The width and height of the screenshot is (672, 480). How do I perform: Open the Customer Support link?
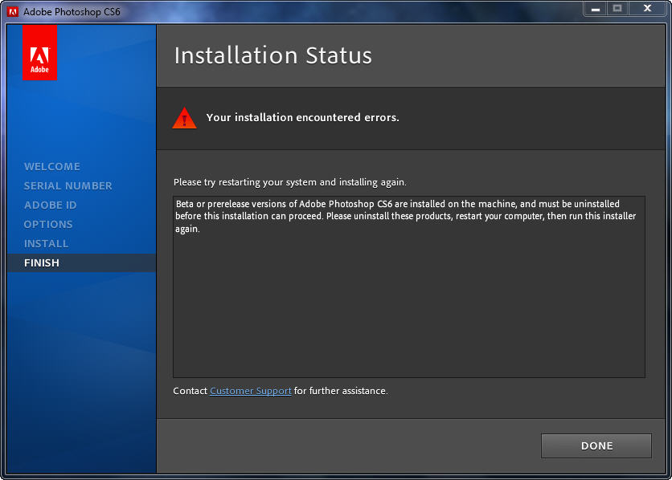(250, 391)
